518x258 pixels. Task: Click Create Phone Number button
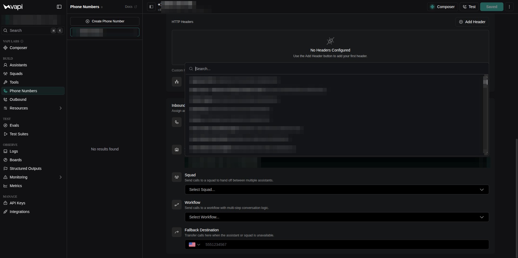pyautogui.click(x=105, y=21)
